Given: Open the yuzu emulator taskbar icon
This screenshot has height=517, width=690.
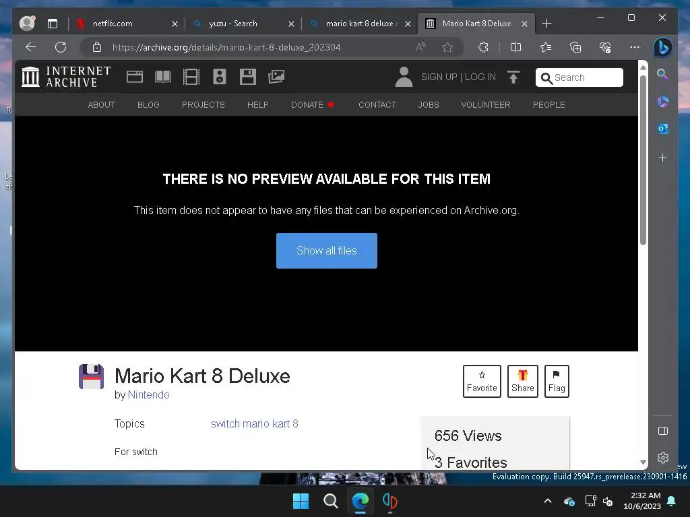Looking at the screenshot, I should [390, 501].
